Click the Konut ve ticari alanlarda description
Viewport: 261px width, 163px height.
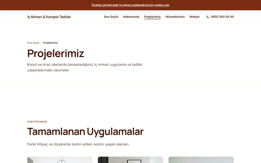85,67
